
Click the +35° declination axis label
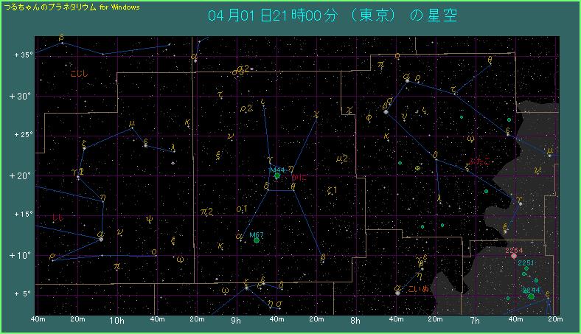pyautogui.click(x=22, y=55)
